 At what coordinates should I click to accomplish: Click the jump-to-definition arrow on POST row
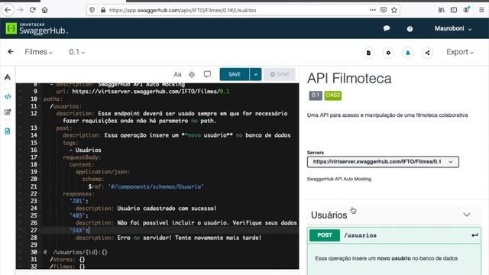tap(474, 235)
